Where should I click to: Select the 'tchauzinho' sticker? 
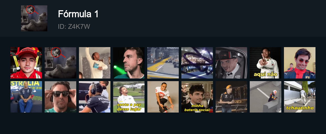pyautogui.click(x=300, y=97)
